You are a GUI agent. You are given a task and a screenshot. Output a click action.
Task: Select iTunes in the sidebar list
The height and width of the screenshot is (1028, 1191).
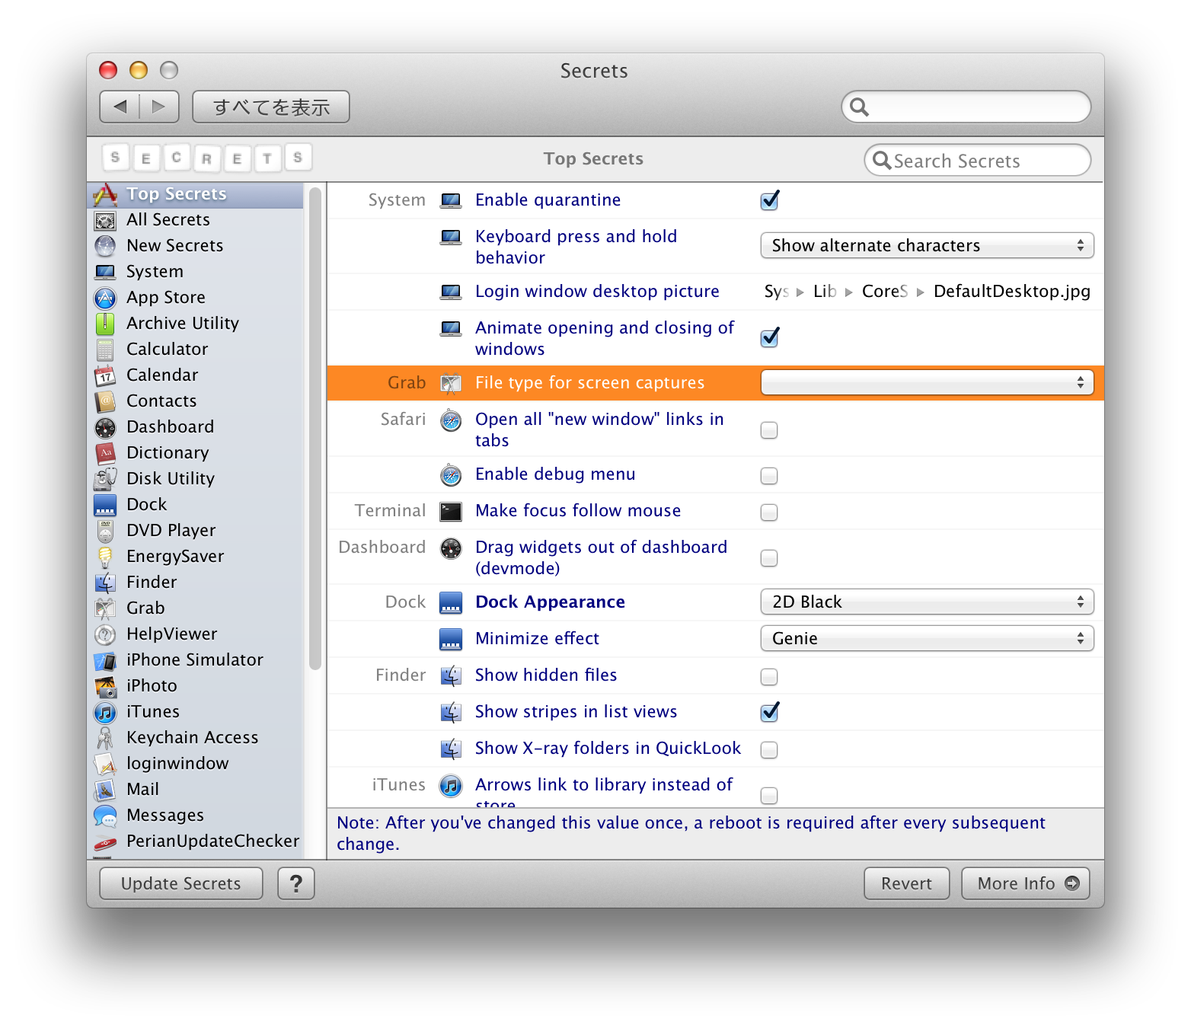coord(196,712)
